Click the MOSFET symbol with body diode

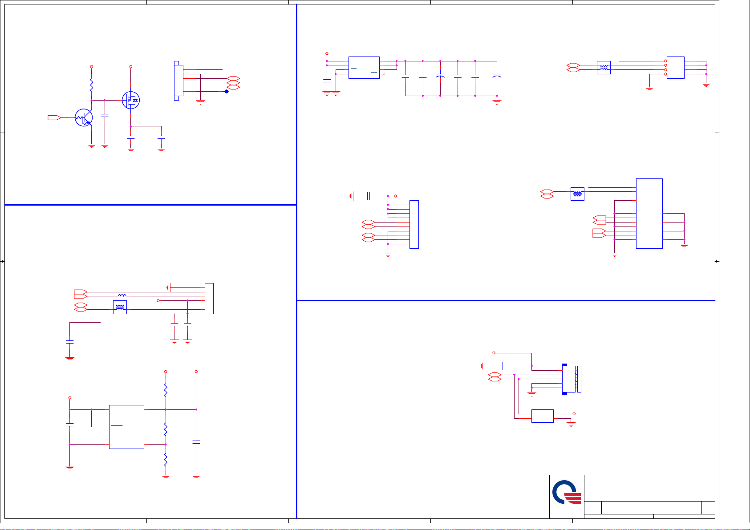(x=131, y=100)
